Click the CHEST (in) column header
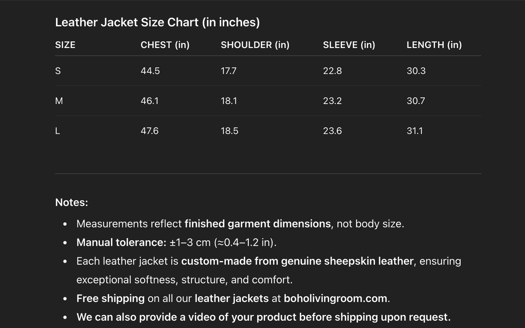 click(x=165, y=45)
